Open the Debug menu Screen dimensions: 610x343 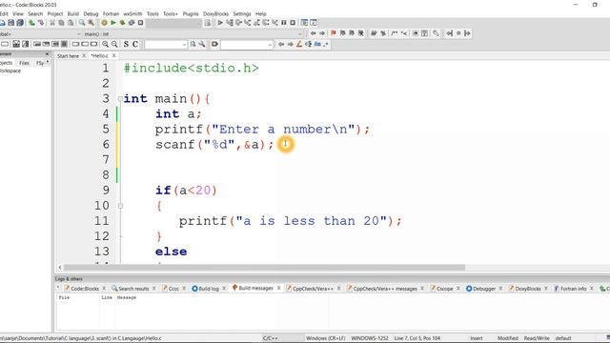tap(91, 13)
